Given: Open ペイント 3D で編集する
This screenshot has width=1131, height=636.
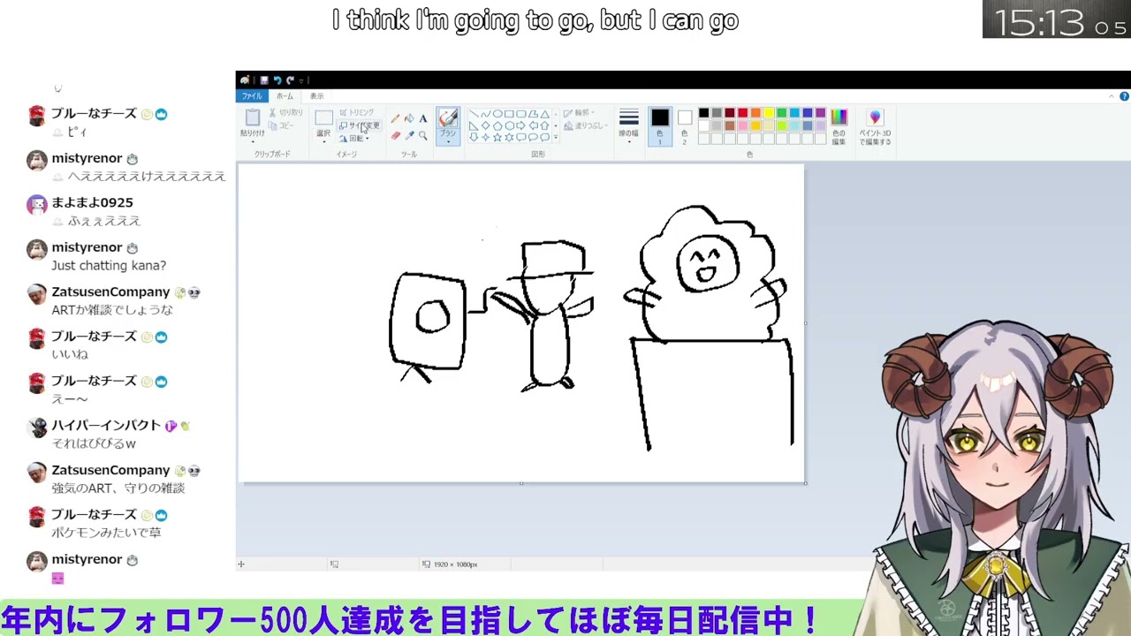Looking at the screenshot, I should pyautogui.click(x=876, y=126).
